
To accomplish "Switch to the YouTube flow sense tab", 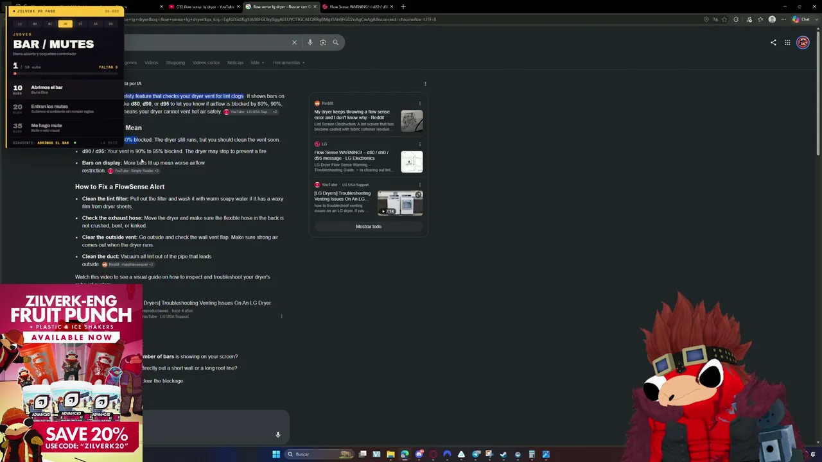I will point(204,6).
